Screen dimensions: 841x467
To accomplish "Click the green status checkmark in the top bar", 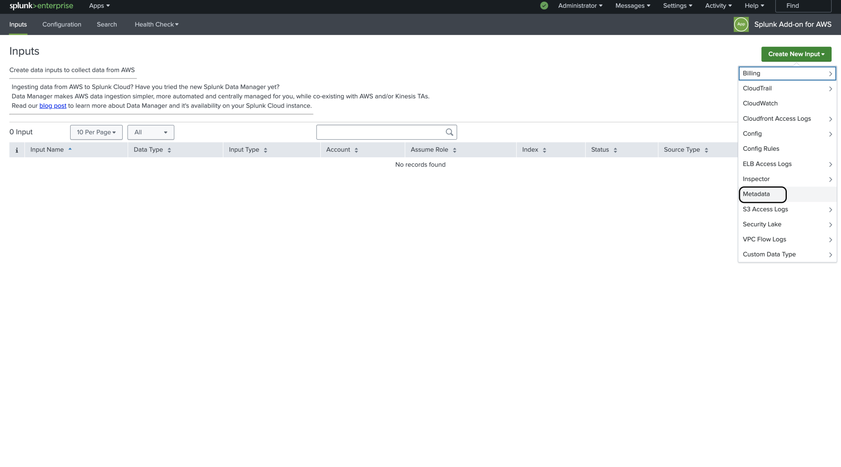I will [x=544, y=6].
